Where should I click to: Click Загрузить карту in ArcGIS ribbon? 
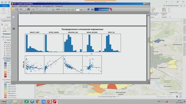click(164, 12)
